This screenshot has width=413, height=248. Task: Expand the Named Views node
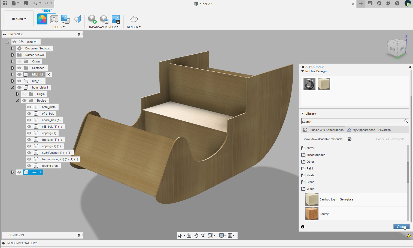point(13,55)
